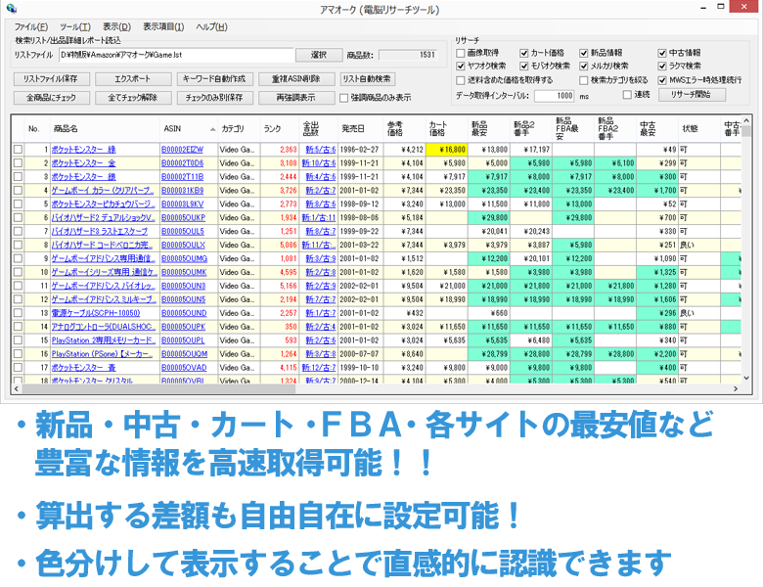Click the release date 1999-09-22 cell
763x587 pixels.
(x=359, y=231)
